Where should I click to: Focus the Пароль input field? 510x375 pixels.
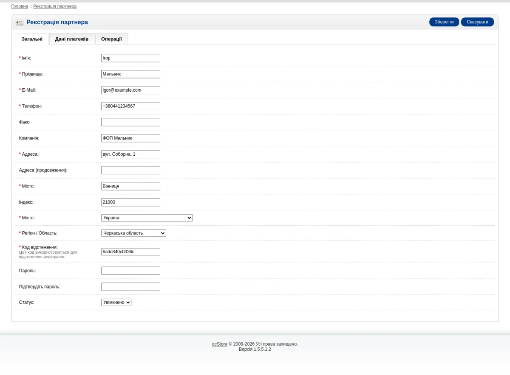pos(130,271)
